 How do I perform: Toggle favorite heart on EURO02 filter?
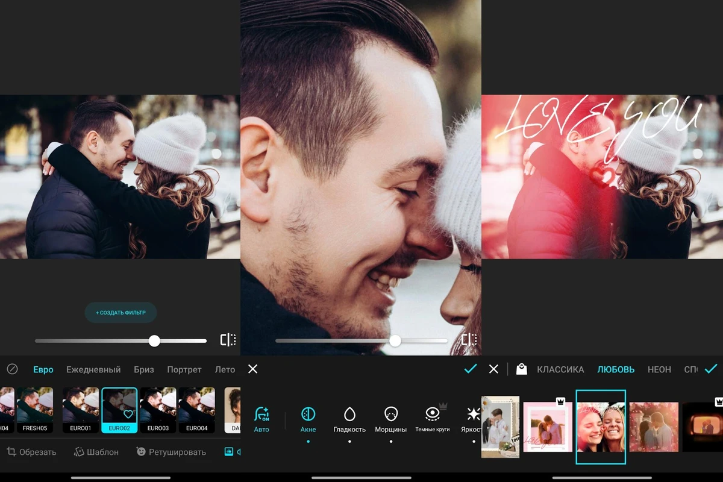128,414
